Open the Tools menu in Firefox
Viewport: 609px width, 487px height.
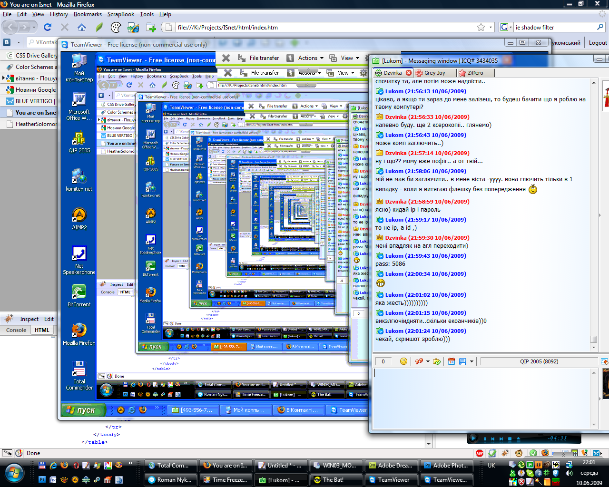147,14
